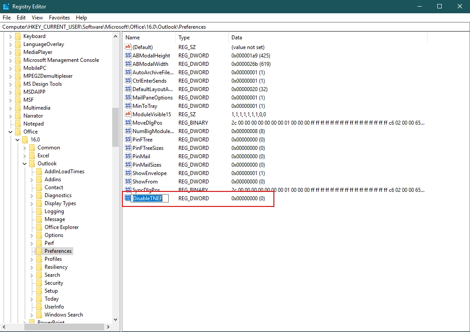The image size is (470, 332).
Task: Click the DWORD icon beside PinMail
Action: pos(128,156)
